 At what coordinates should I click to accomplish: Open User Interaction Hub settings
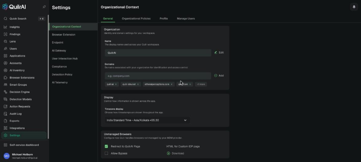pyautogui.click(x=65, y=59)
